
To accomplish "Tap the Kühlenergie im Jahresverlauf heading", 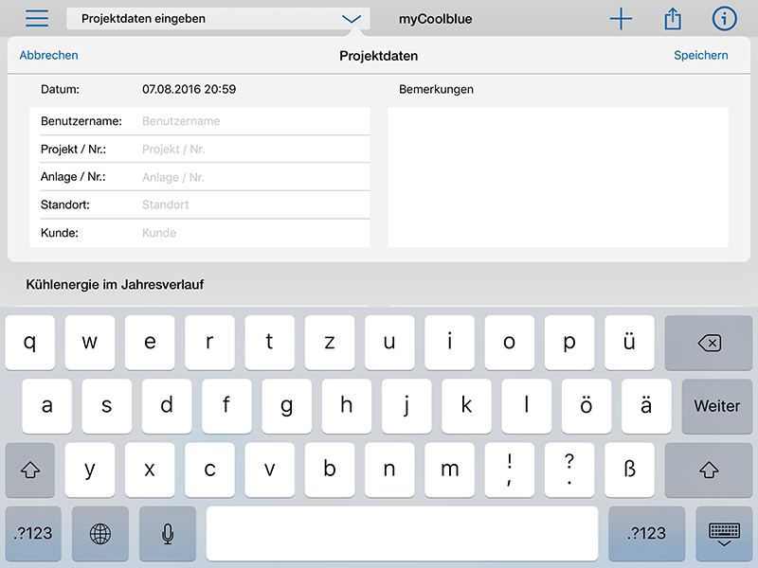I will 115,285.
